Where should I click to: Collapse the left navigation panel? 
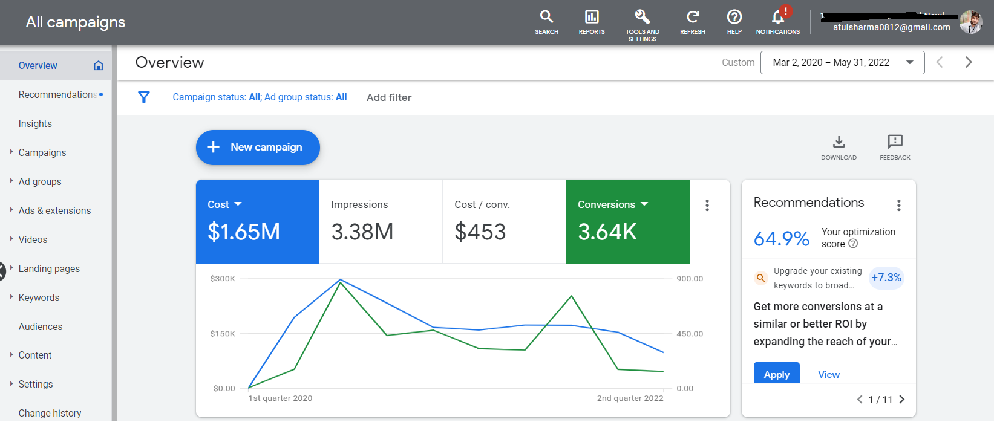coord(2,271)
